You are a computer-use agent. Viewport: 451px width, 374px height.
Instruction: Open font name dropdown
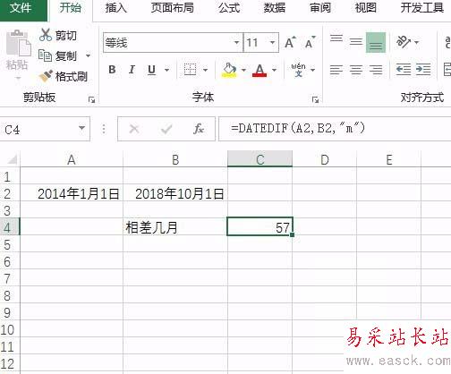pyautogui.click(x=236, y=43)
